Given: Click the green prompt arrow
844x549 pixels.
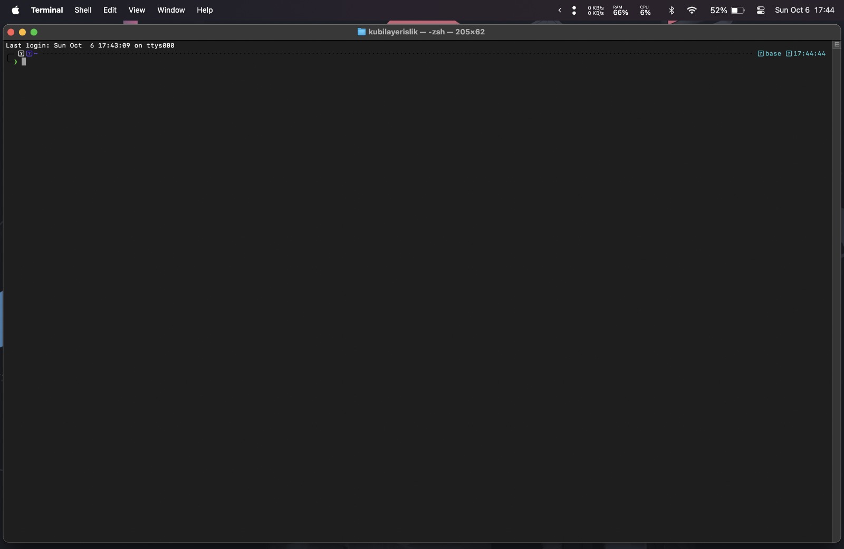Looking at the screenshot, I should click(15, 62).
